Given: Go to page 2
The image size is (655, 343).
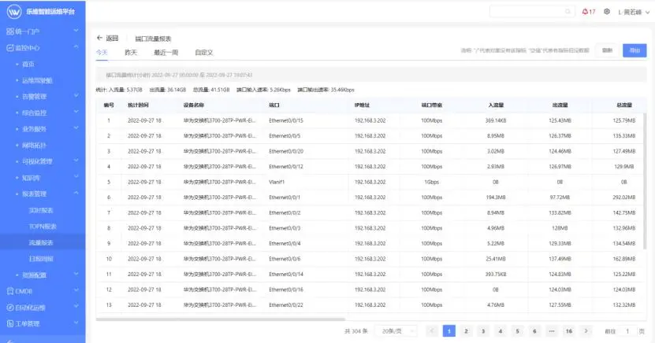Looking at the screenshot, I should pyautogui.click(x=466, y=331).
